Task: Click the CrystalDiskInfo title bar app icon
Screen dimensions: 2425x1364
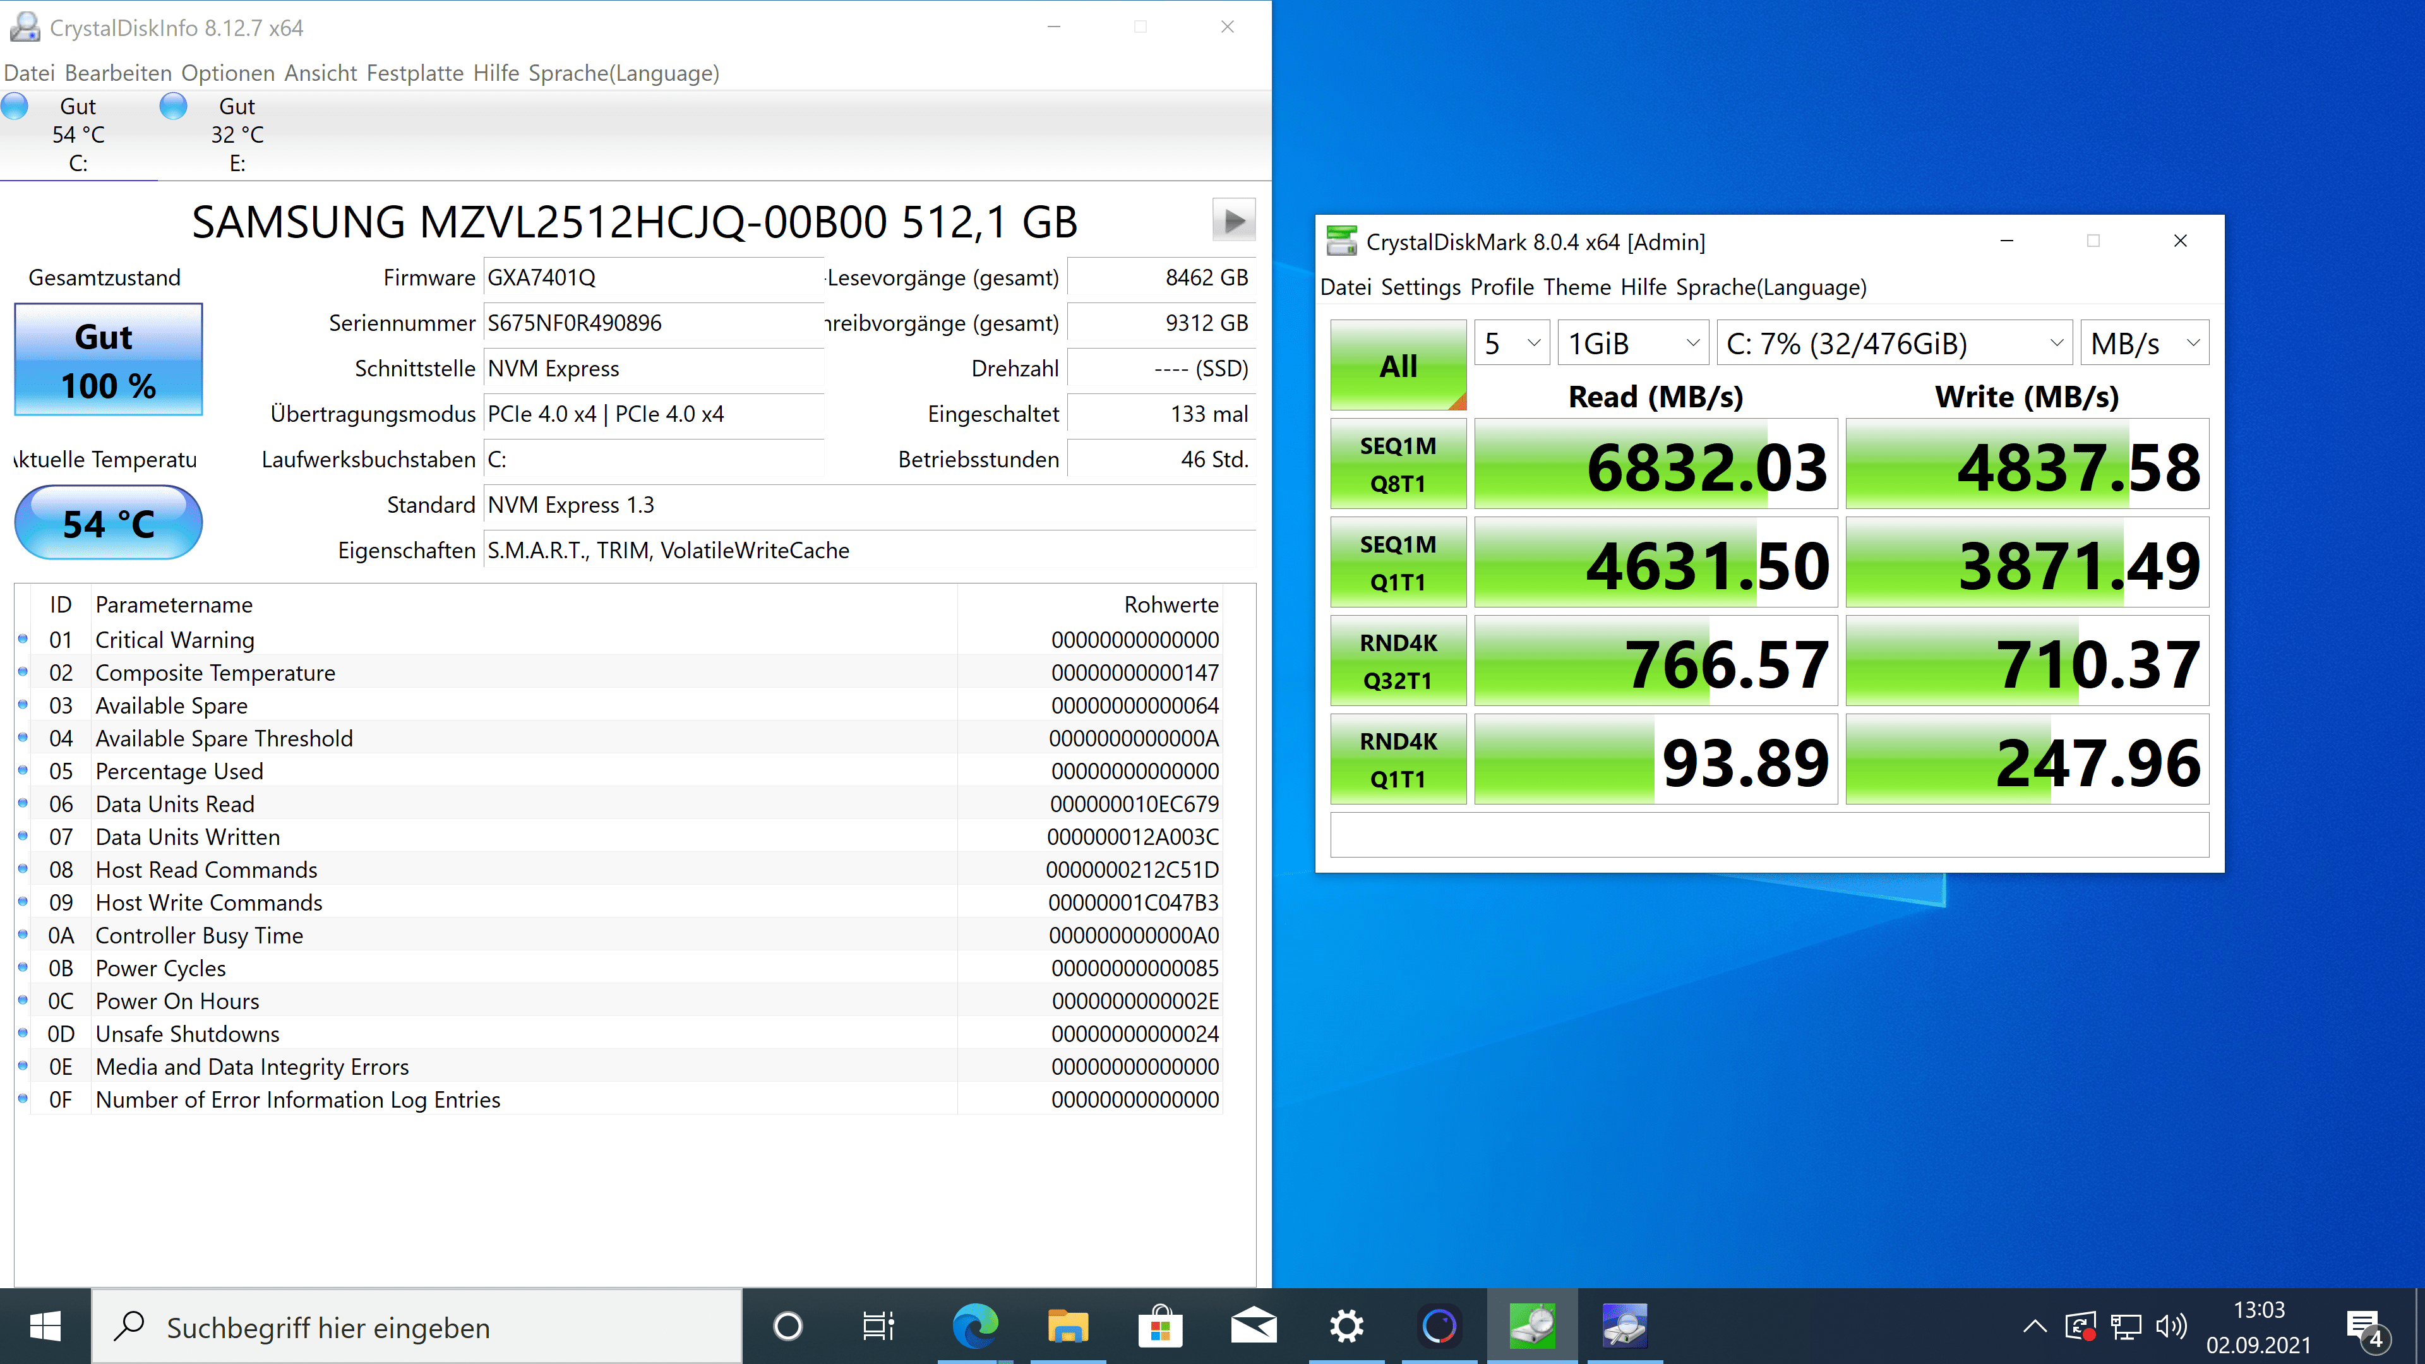Action: click(25, 27)
